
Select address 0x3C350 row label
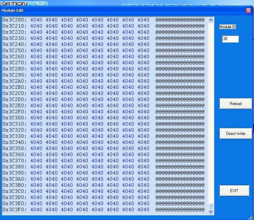14,148
